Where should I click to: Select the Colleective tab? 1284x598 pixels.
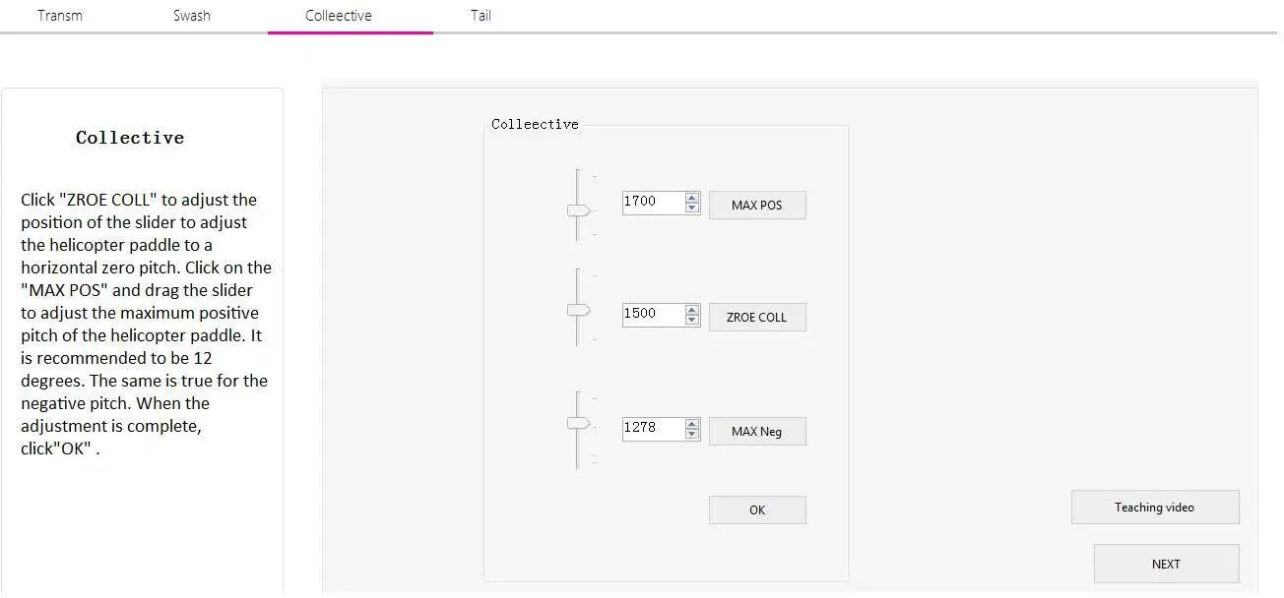pos(339,16)
